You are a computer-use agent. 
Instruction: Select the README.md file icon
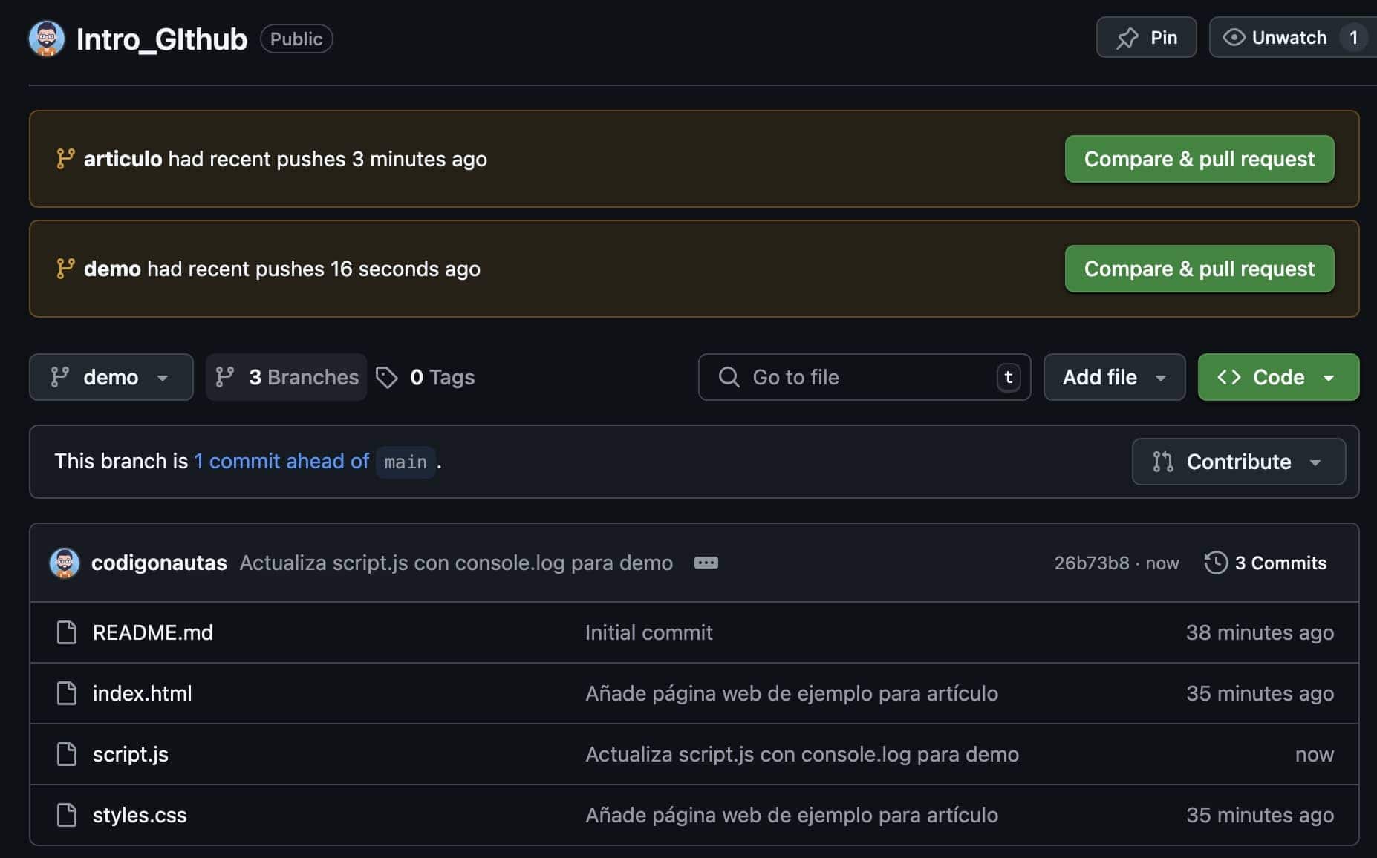66,632
